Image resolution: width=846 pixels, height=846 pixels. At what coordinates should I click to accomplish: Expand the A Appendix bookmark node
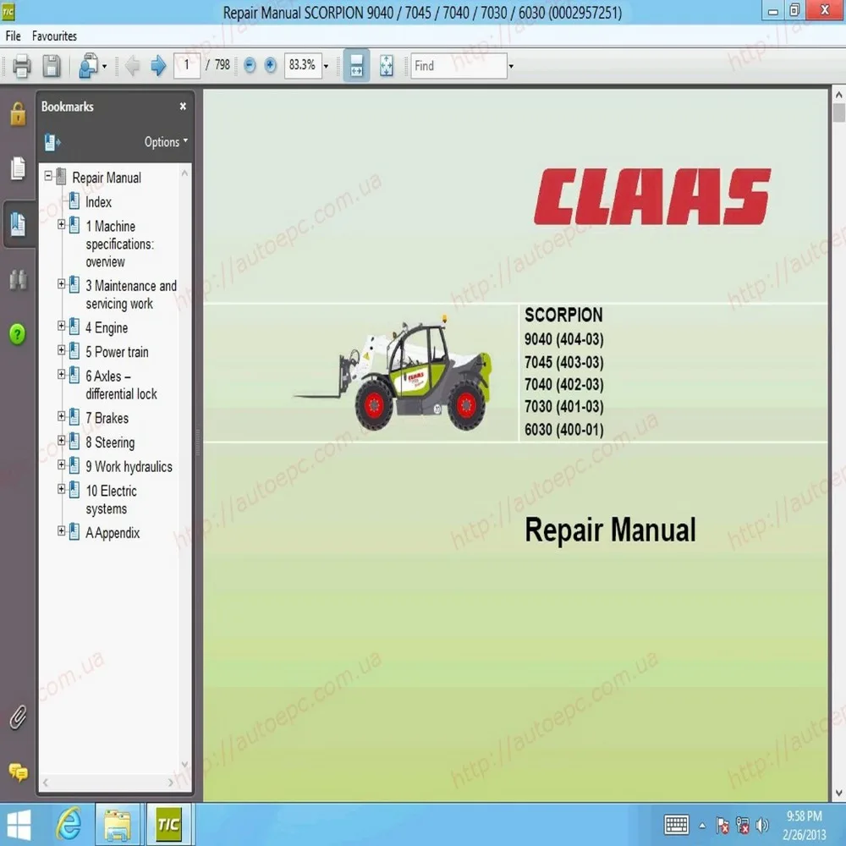click(x=62, y=531)
